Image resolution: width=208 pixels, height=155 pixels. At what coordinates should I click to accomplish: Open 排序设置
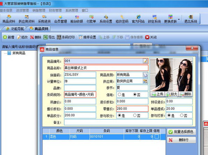[87, 37]
